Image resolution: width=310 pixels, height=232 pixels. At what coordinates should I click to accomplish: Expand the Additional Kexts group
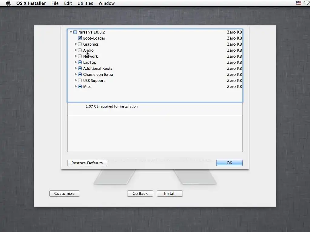76,68
